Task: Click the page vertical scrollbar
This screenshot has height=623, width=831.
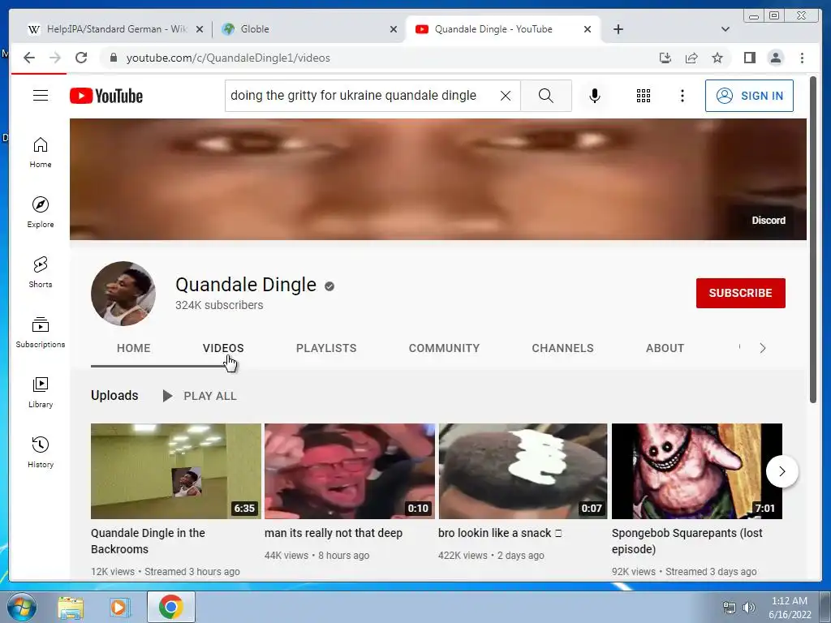Action: coord(813,239)
